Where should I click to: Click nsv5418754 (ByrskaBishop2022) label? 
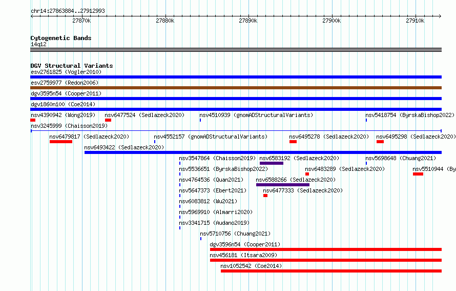click(x=410, y=115)
